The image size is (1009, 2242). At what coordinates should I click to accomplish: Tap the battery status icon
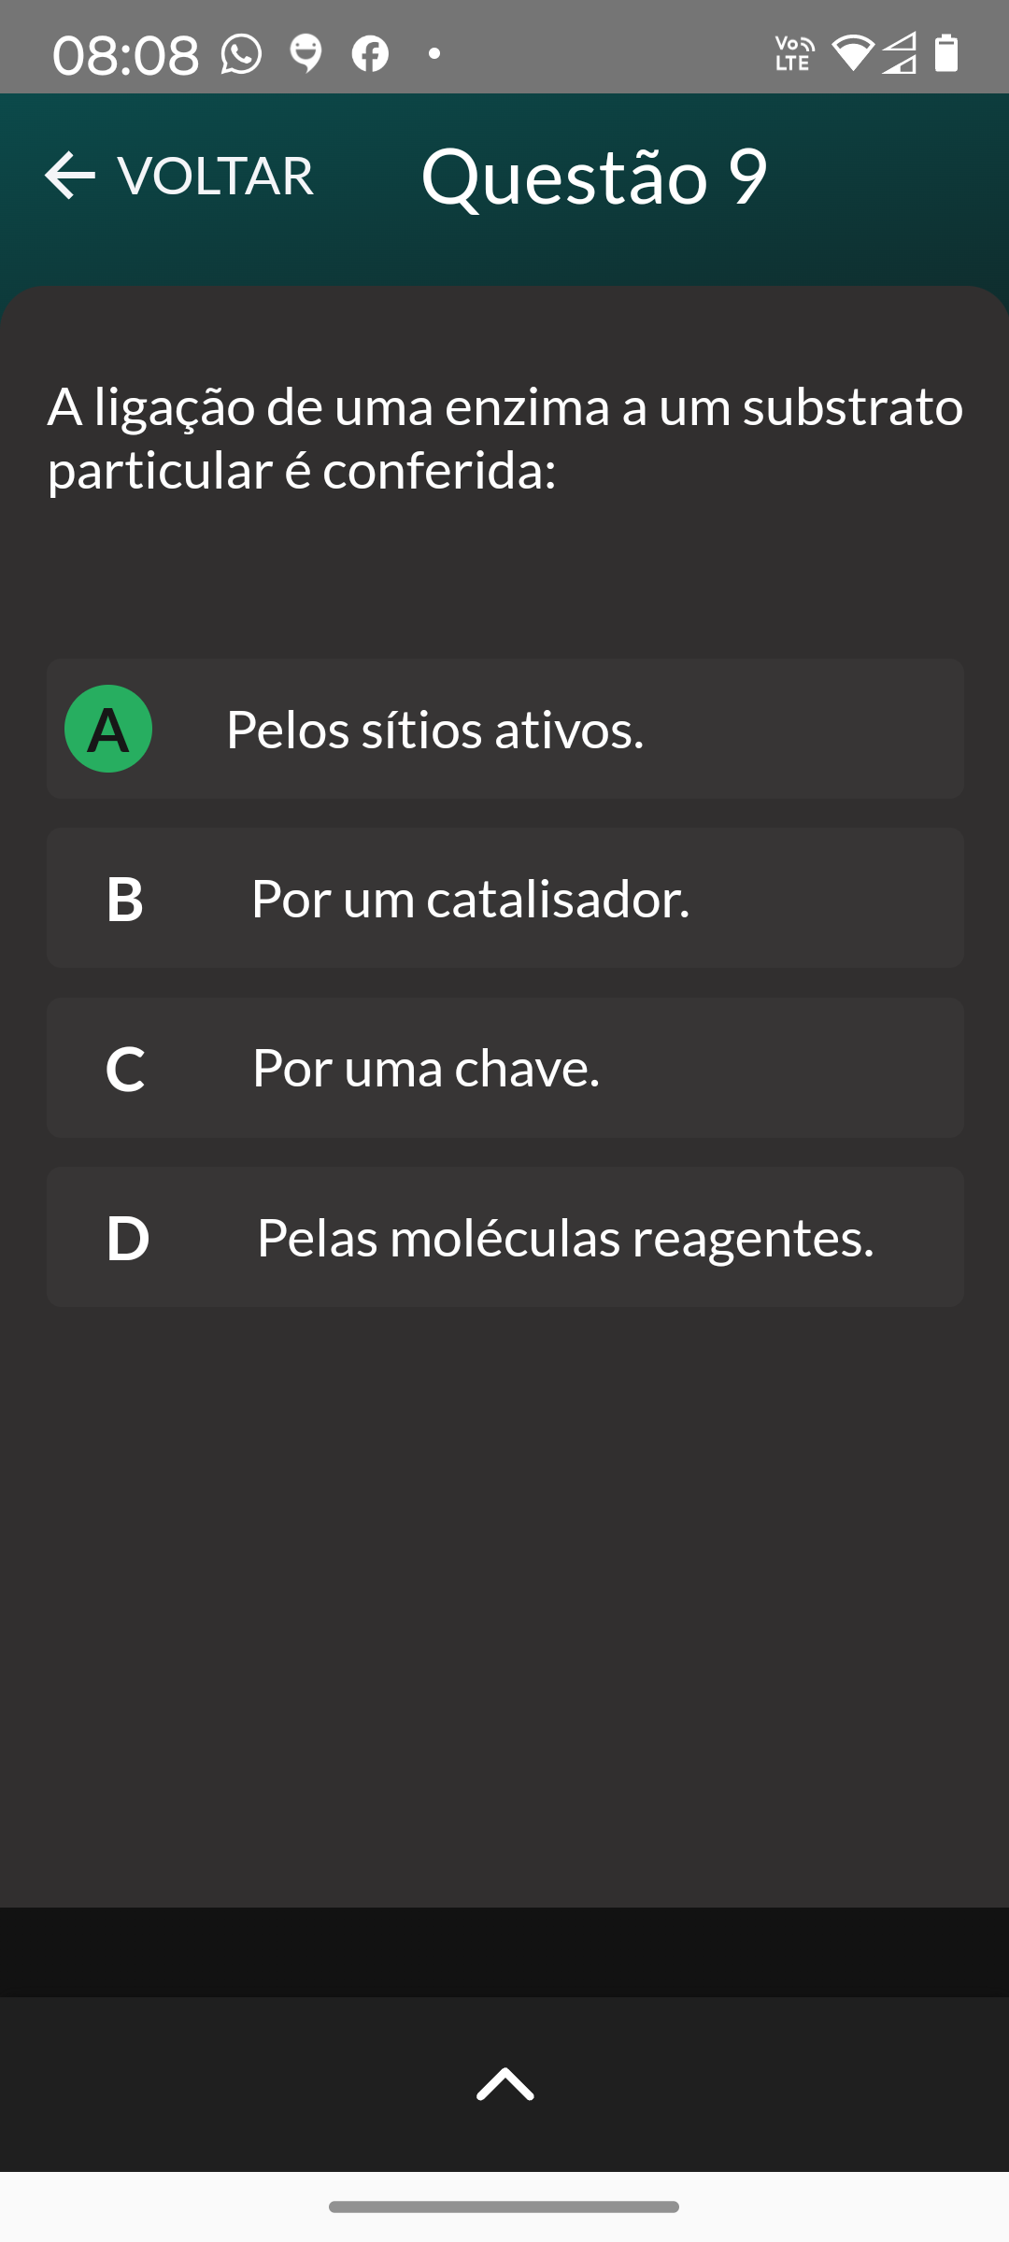pyautogui.click(x=946, y=53)
